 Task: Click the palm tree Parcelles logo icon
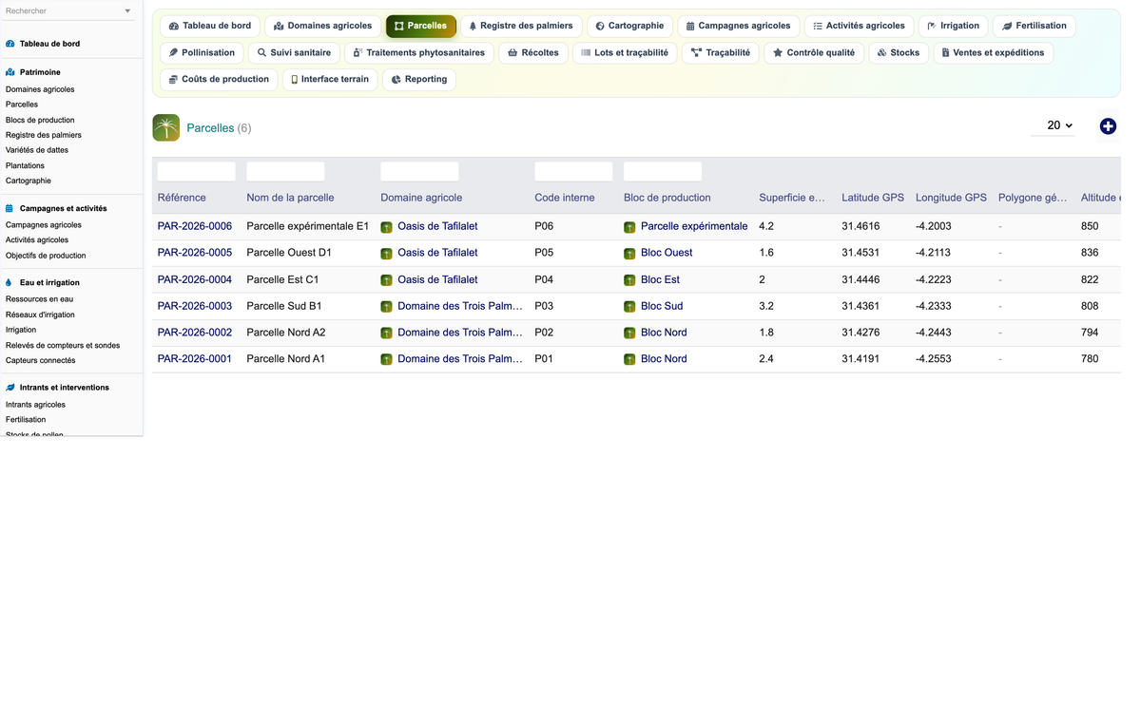click(x=165, y=127)
